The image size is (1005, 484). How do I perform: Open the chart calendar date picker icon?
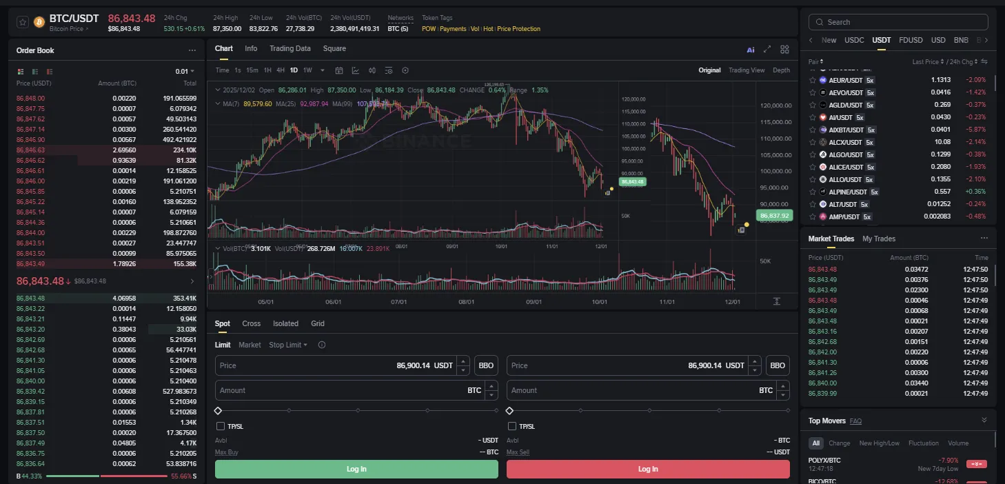(x=339, y=70)
